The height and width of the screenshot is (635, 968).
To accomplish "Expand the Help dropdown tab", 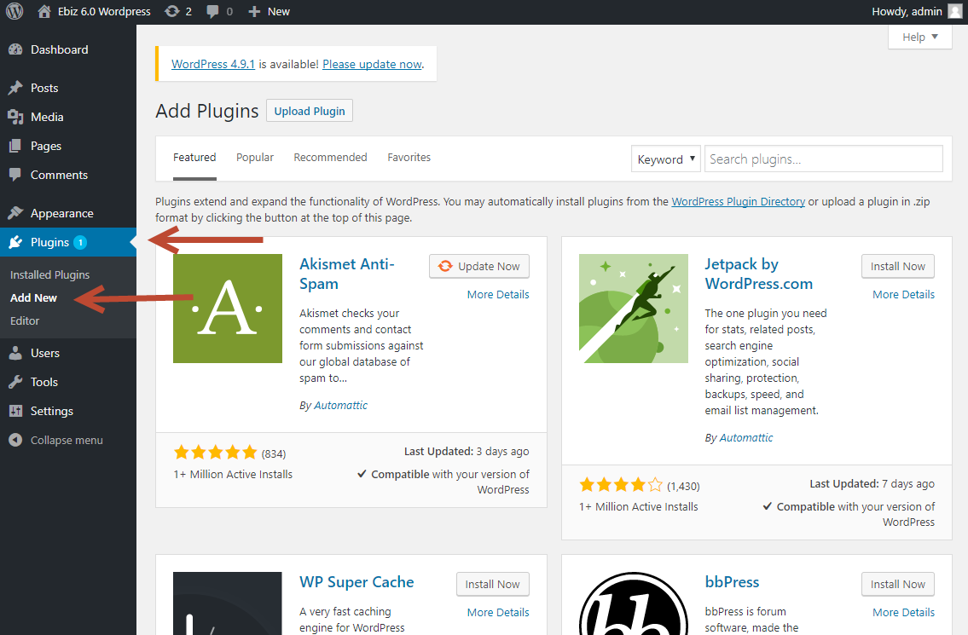I will tap(920, 37).
